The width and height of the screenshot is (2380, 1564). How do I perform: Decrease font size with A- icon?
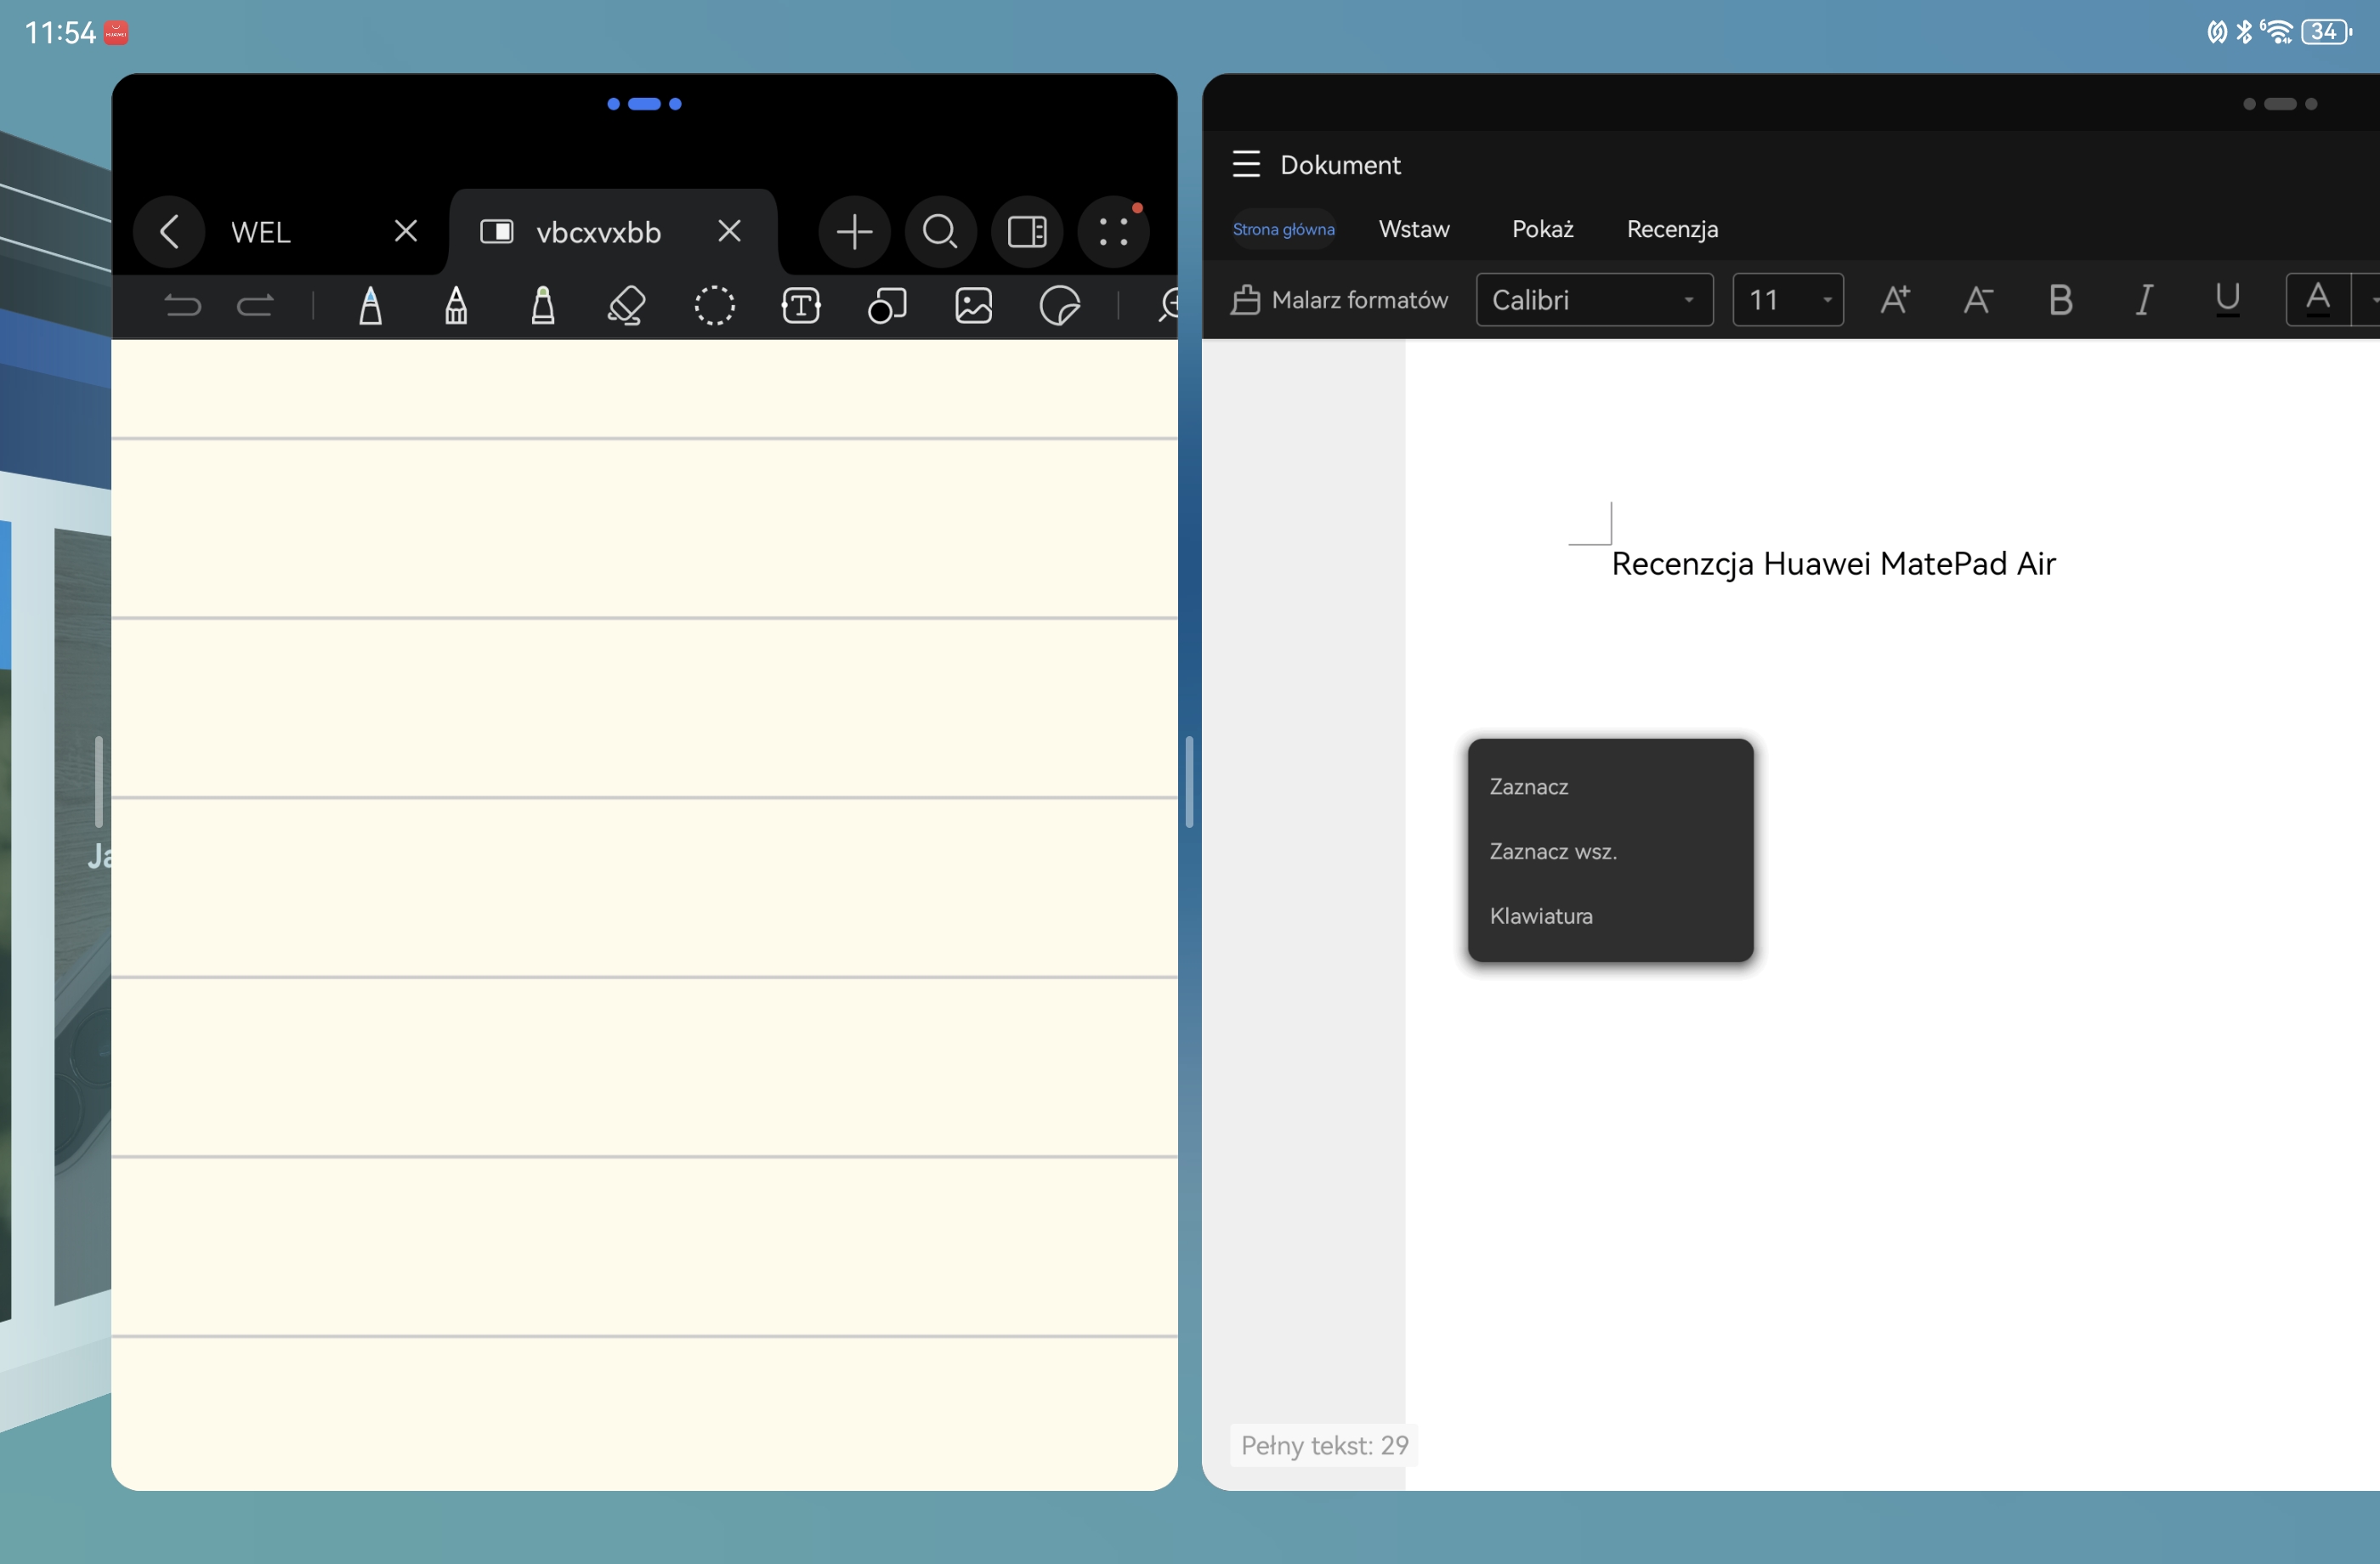coord(1978,300)
